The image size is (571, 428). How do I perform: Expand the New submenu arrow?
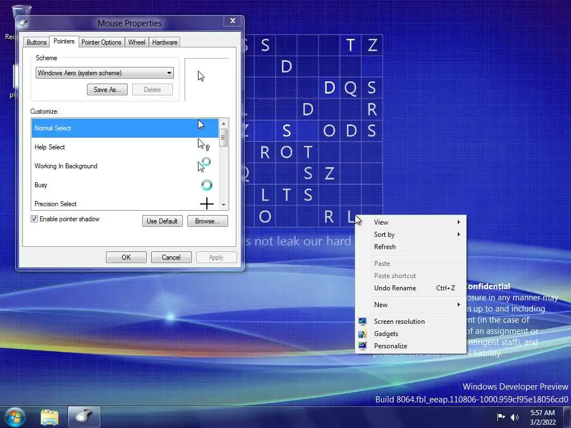pyautogui.click(x=459, y=305)
